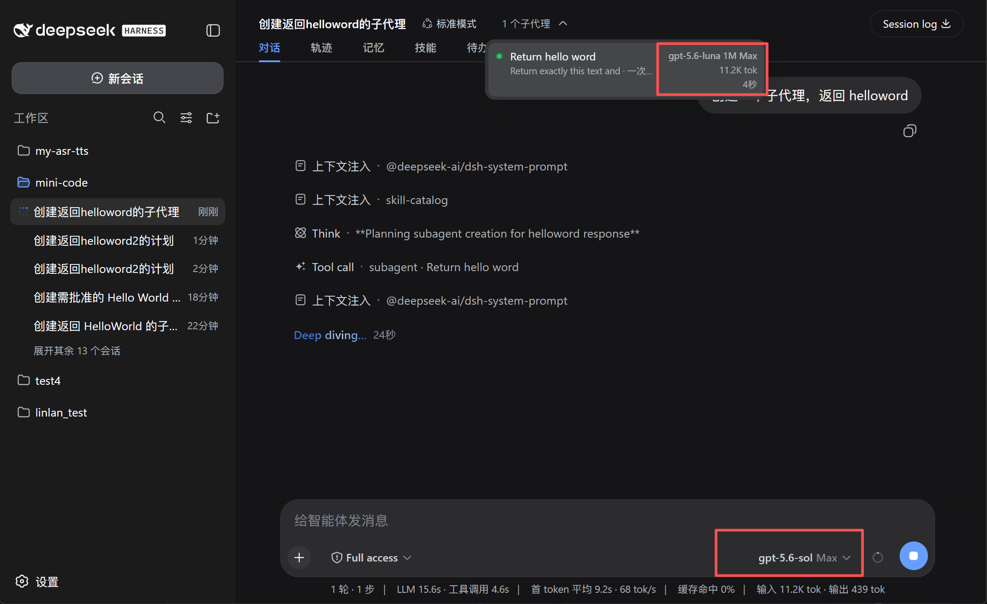Click the Full access shield icon

tap(337, 557)
